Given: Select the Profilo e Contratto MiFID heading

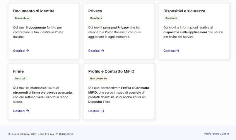Looking at the screenshot, I should (x=111, y=71).
